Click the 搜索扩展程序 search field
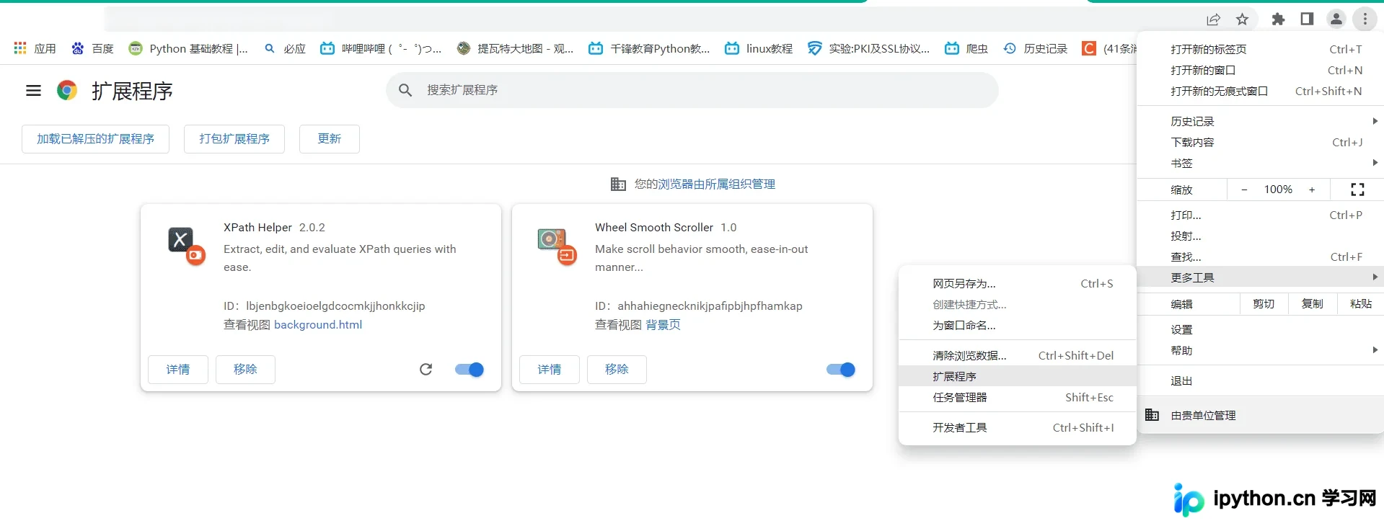Viewport: 1384px width, 526px height. pos(692,90)
